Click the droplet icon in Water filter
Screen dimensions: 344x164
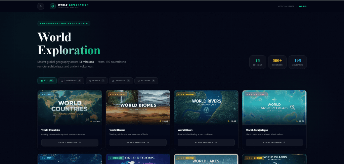[90, 81]
